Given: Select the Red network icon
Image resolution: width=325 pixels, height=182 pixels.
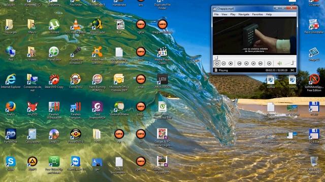Looking at the screenshot, I should tap(10, 54).
